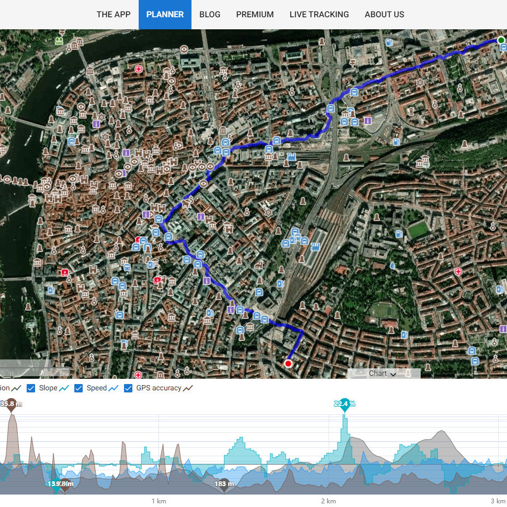The height and width of the screenshot is (507, 507).
Task: Click the GPS accuracy legend line icon
Action: pyautogui.click(x=188, y=388)
